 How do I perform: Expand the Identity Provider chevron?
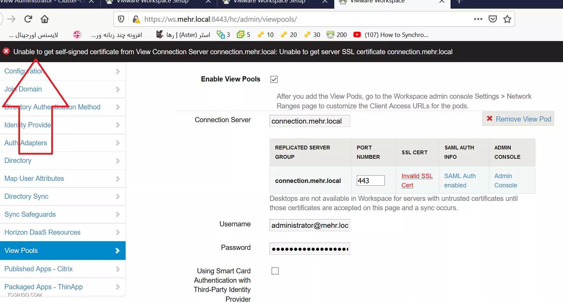click(x=118, y=125)
